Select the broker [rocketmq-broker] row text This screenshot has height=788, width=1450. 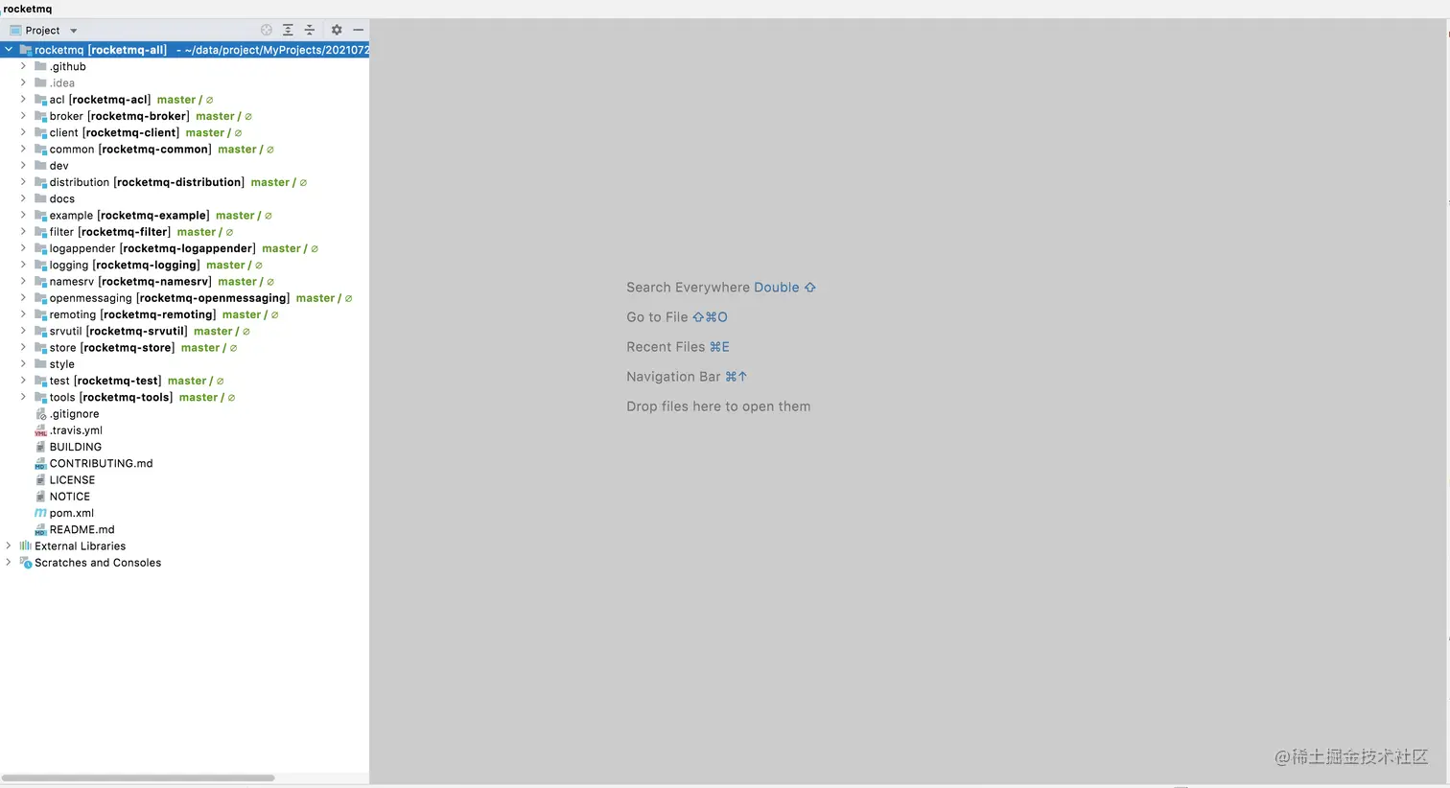(120, 116)
